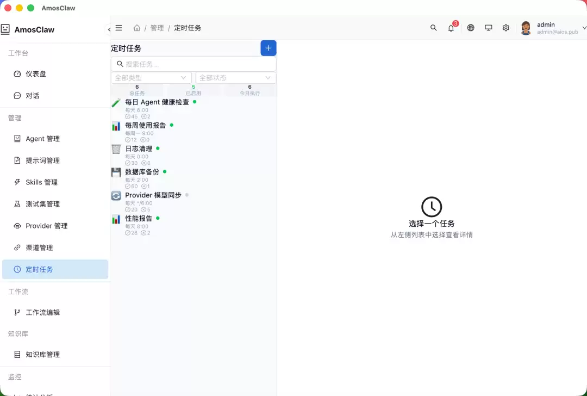Click the blue plus add-task button
Image resolution: width=587 pixels, height=396 pixels.
tap(268, 48)
